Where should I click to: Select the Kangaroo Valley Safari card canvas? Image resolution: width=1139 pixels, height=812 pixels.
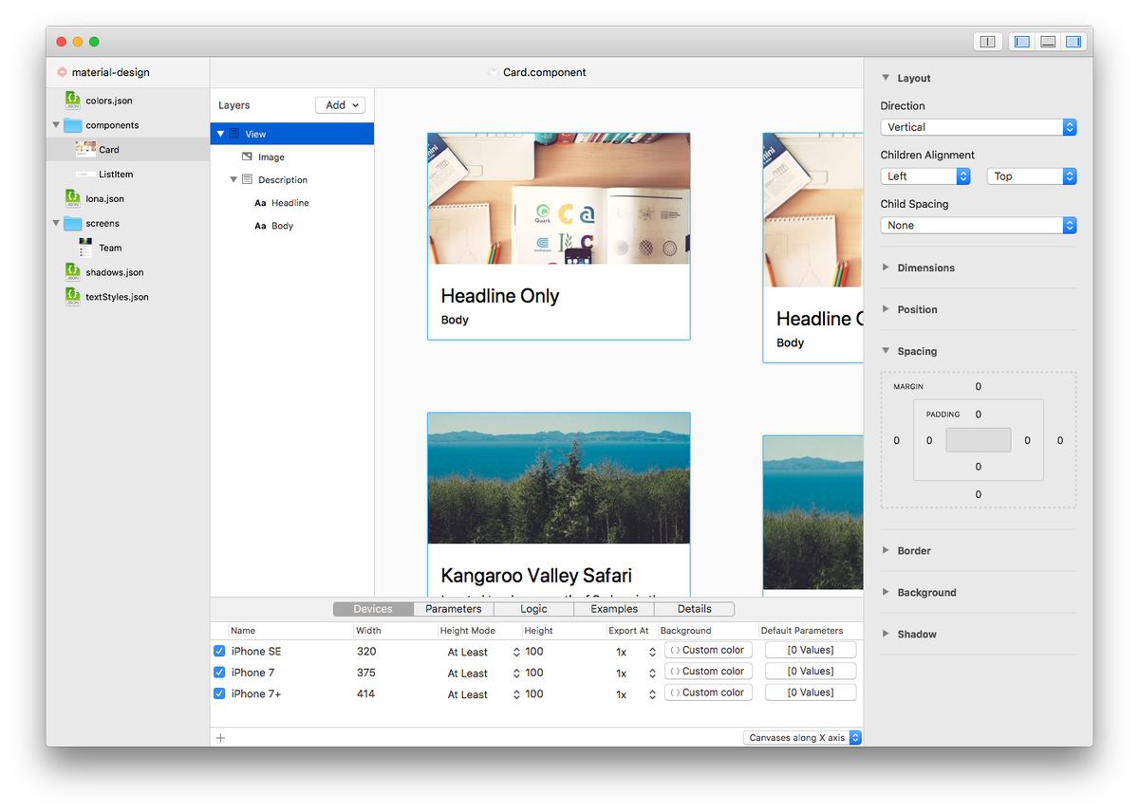coord(558,504)
